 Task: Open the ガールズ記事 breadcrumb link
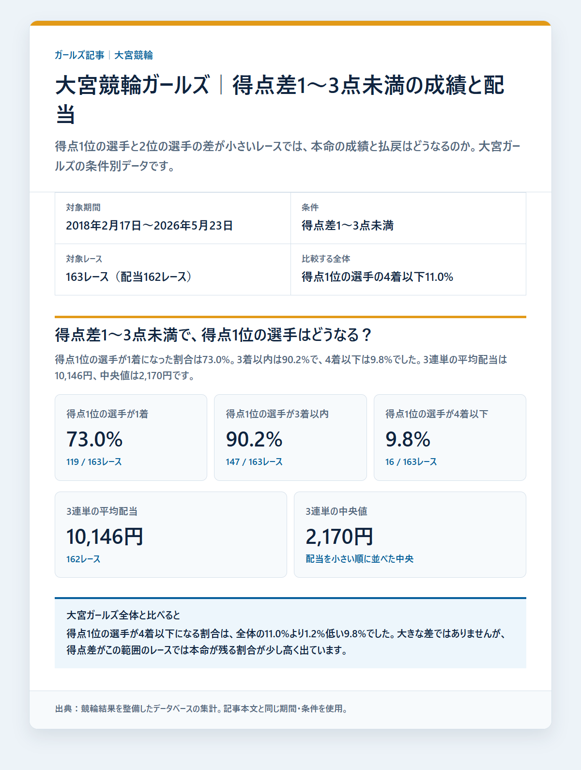pos(79,55)
